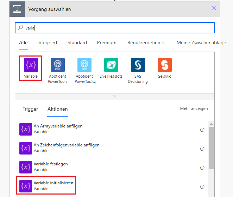Switch to the 'Alle' tab
Viewport: 233px width, 197px height.
[23, 43]
